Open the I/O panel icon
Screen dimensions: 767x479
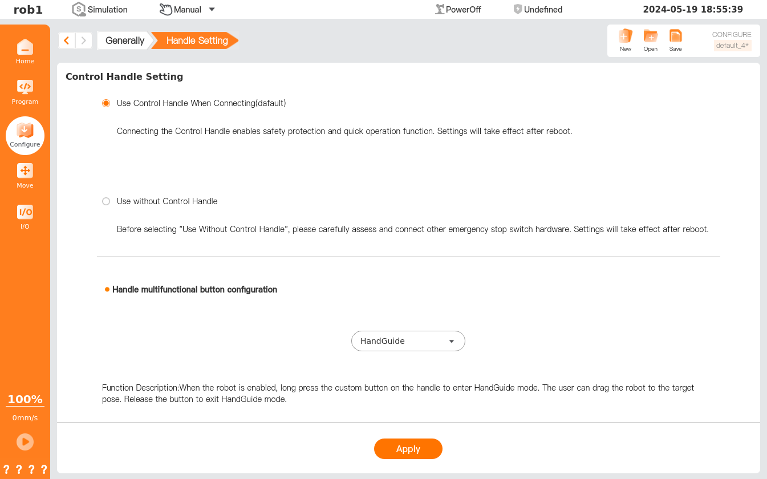[25, 216]
